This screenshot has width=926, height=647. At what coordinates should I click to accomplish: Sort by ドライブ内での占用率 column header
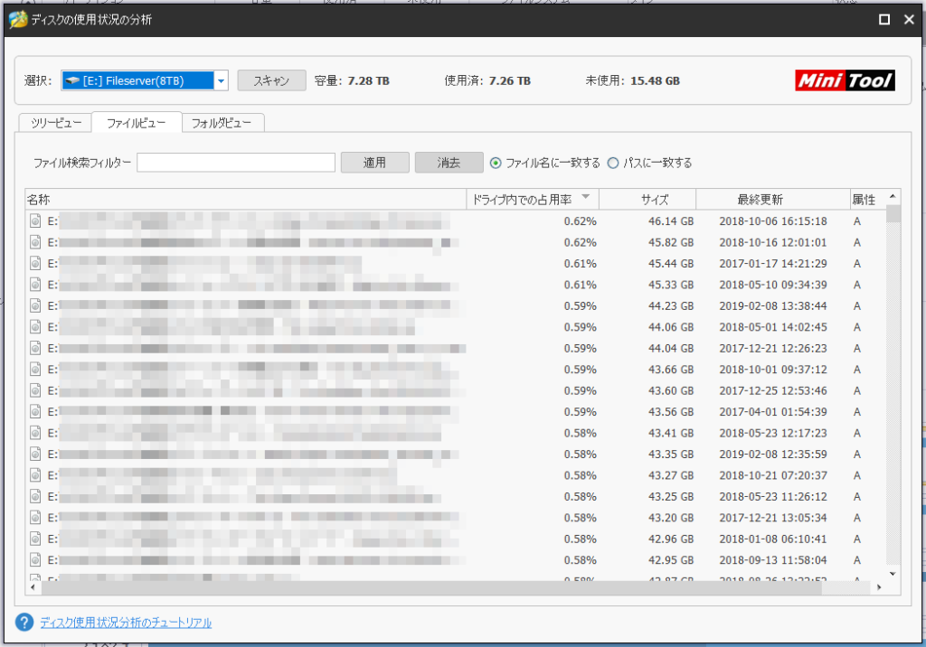click(533, 200)
